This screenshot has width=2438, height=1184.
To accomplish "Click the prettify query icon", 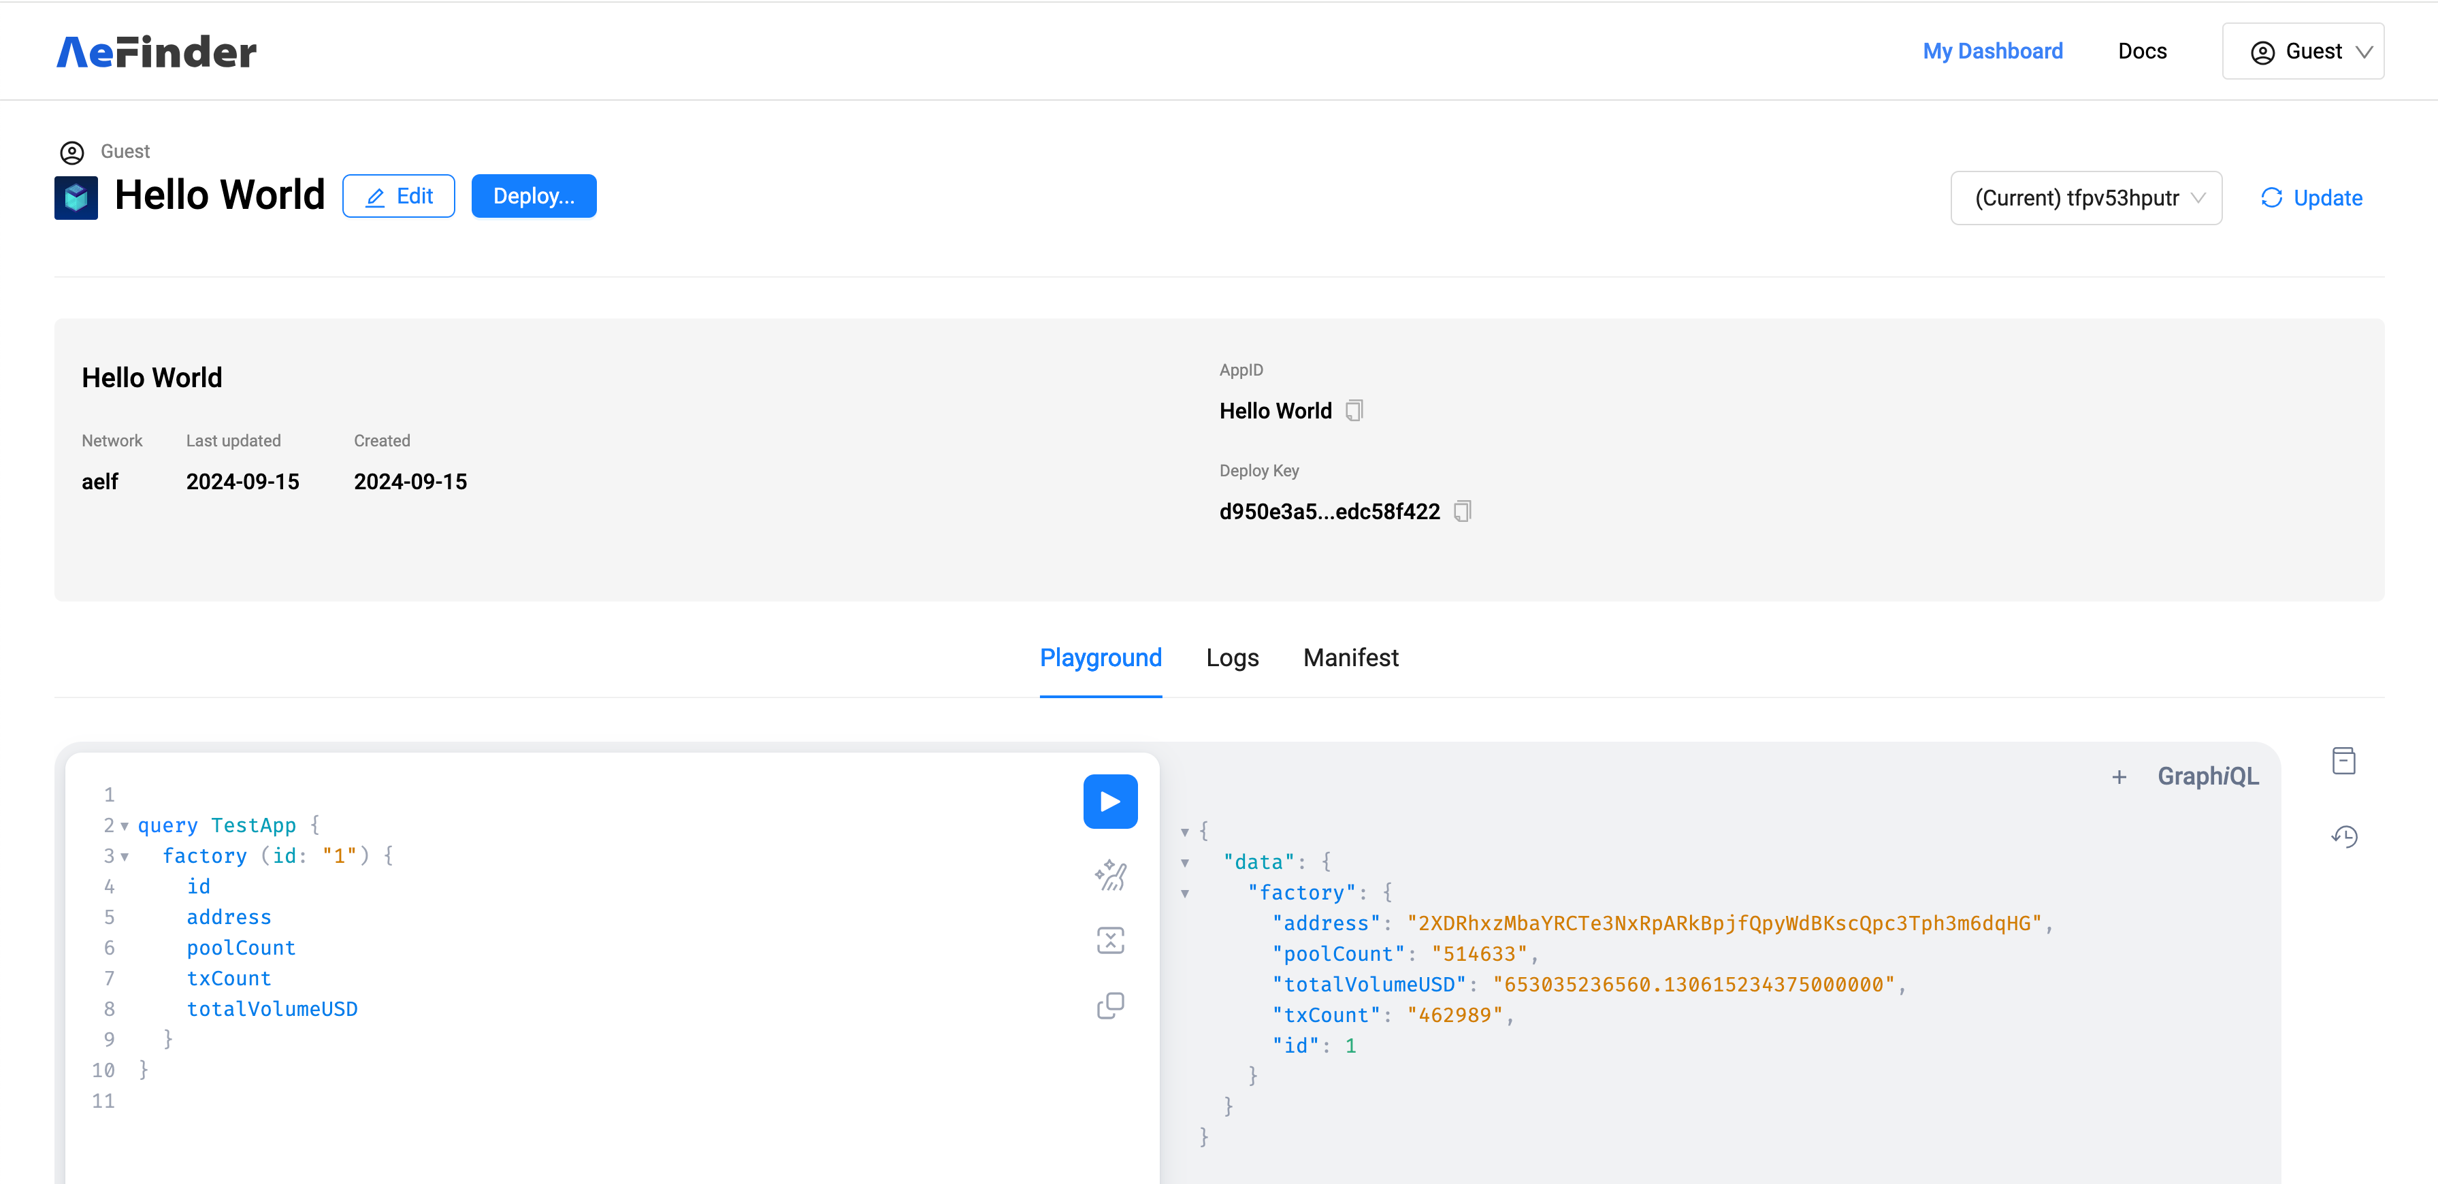I will point(1109,876).
